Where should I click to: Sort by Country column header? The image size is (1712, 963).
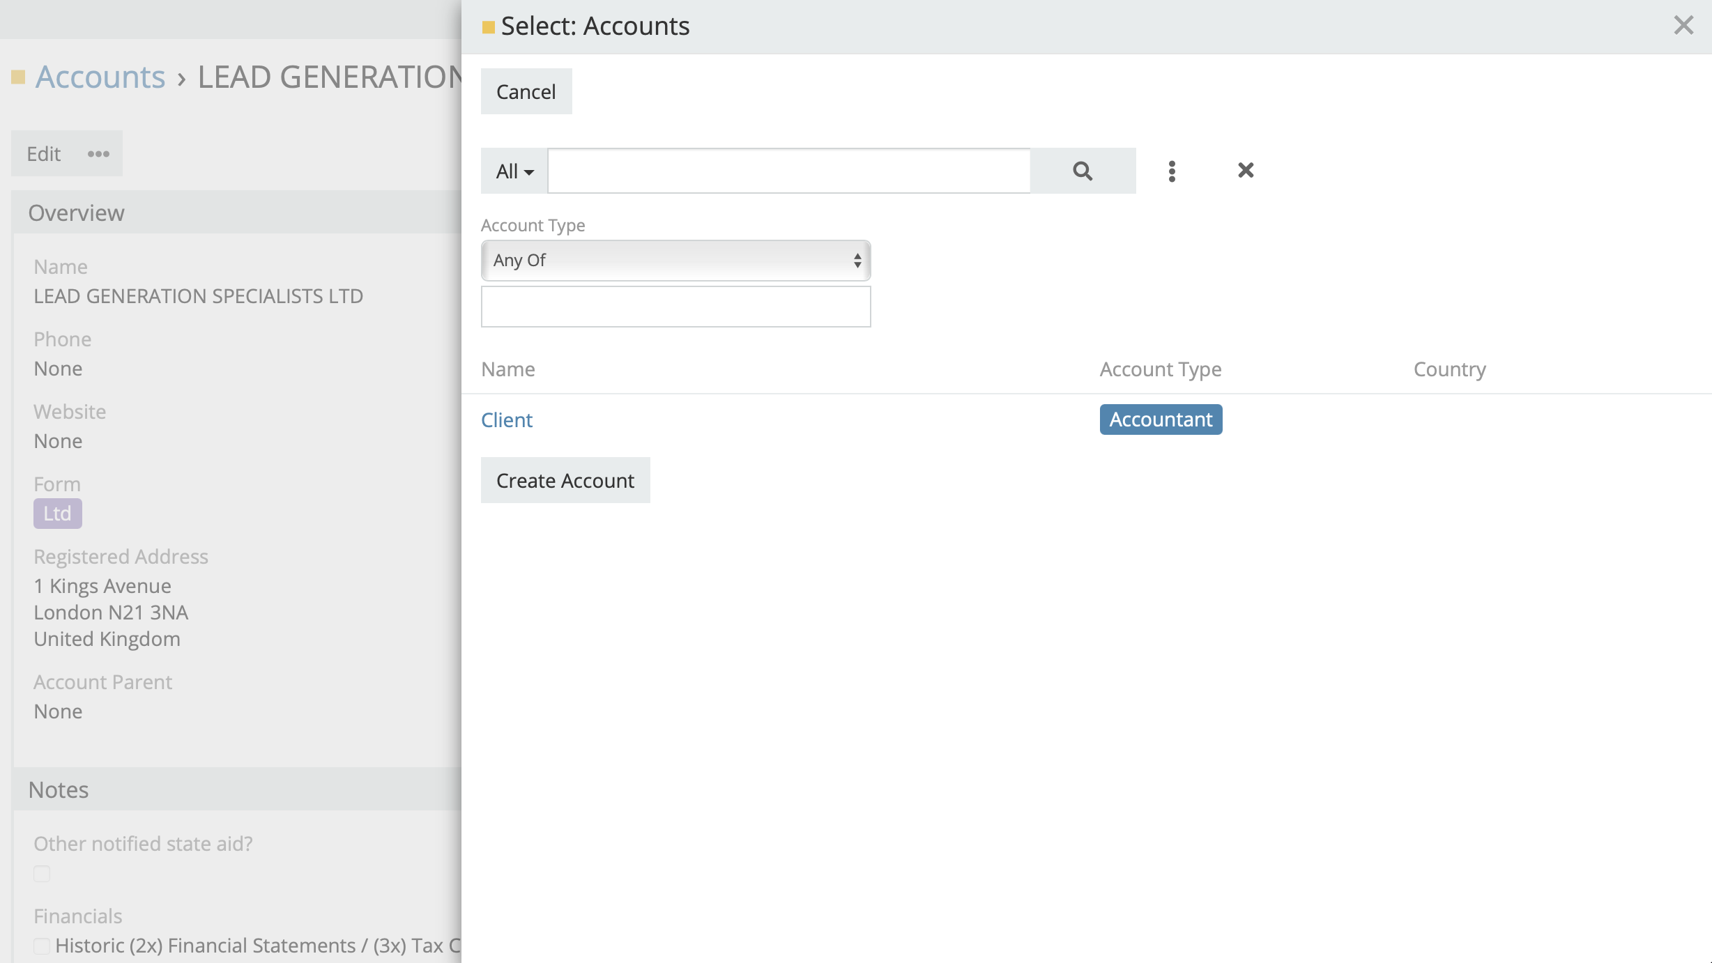[x=1449, y=369]
